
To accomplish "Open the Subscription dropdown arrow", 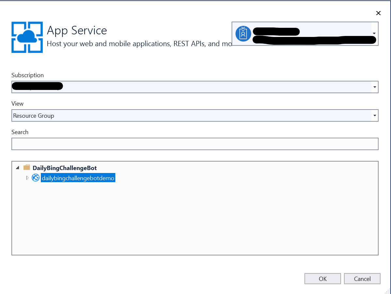I will pyautogui.click(x=374, y=87).
